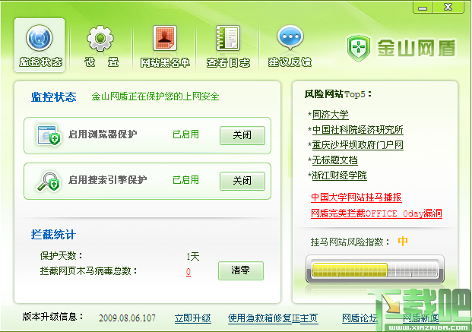Click the 拦截统计 section heading
The height and width of the screenshot is (332, 472).
click(53, 235)
